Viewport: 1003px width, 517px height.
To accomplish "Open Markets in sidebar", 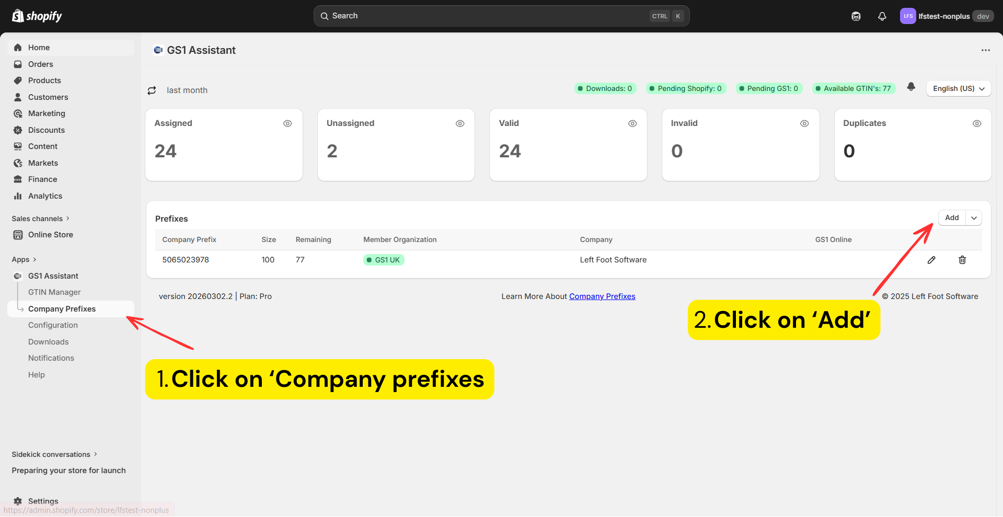I will coord(71,163).
